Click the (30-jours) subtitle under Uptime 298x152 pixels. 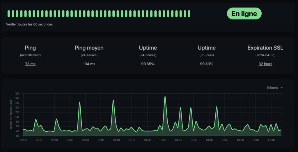207,55
